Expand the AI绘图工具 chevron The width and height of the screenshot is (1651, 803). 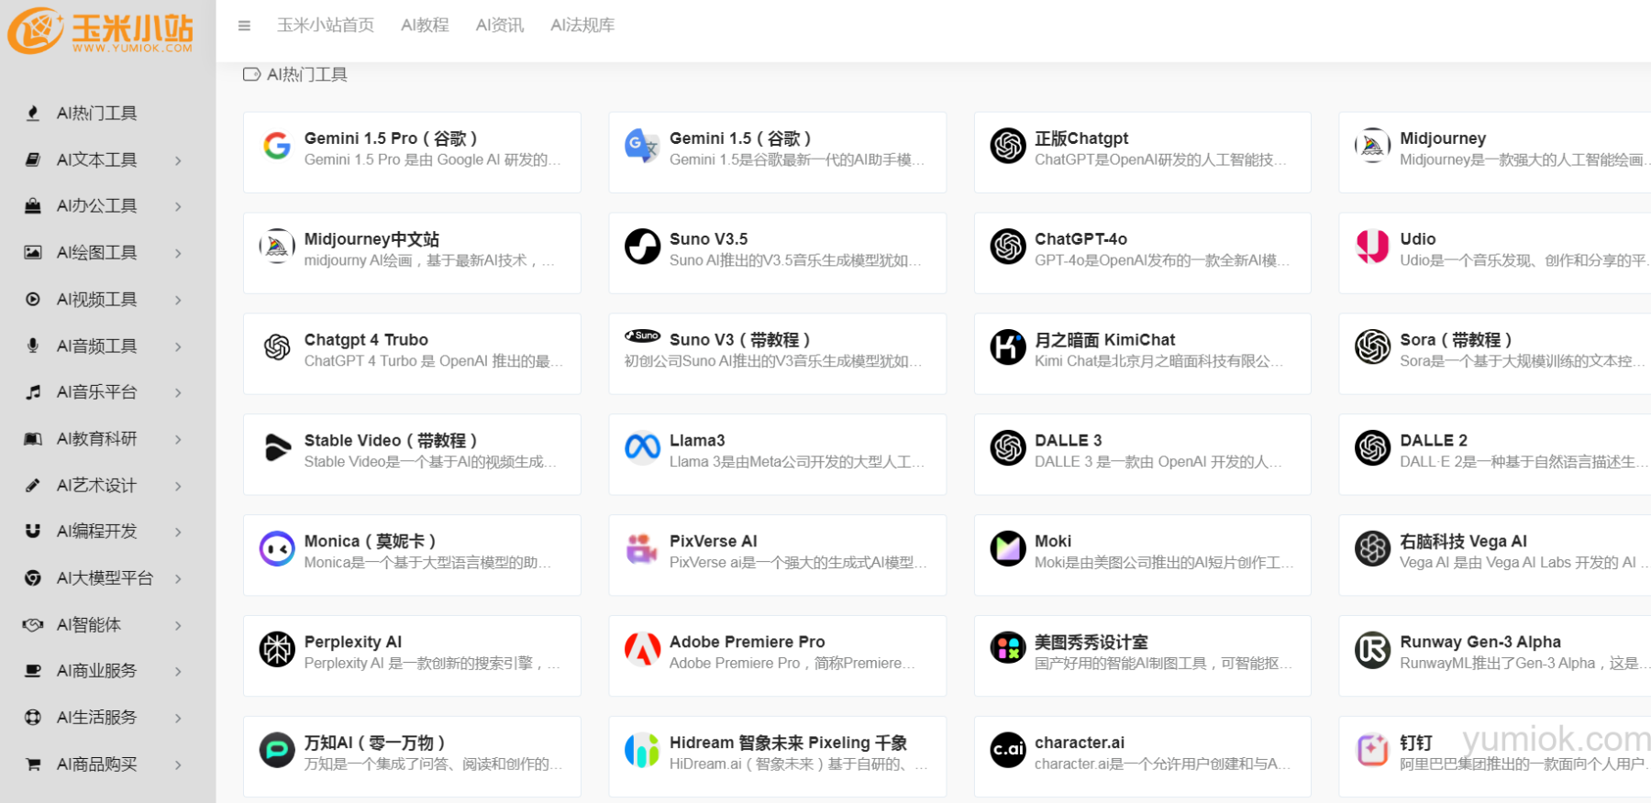178,253
